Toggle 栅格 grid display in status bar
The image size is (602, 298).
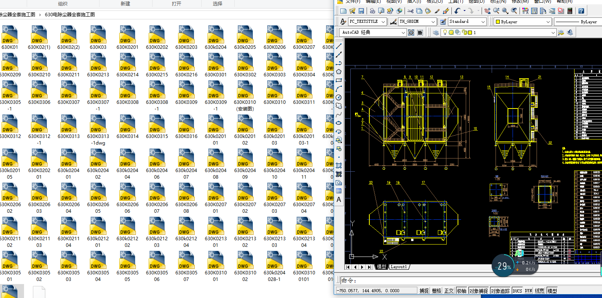pos(436,291)
